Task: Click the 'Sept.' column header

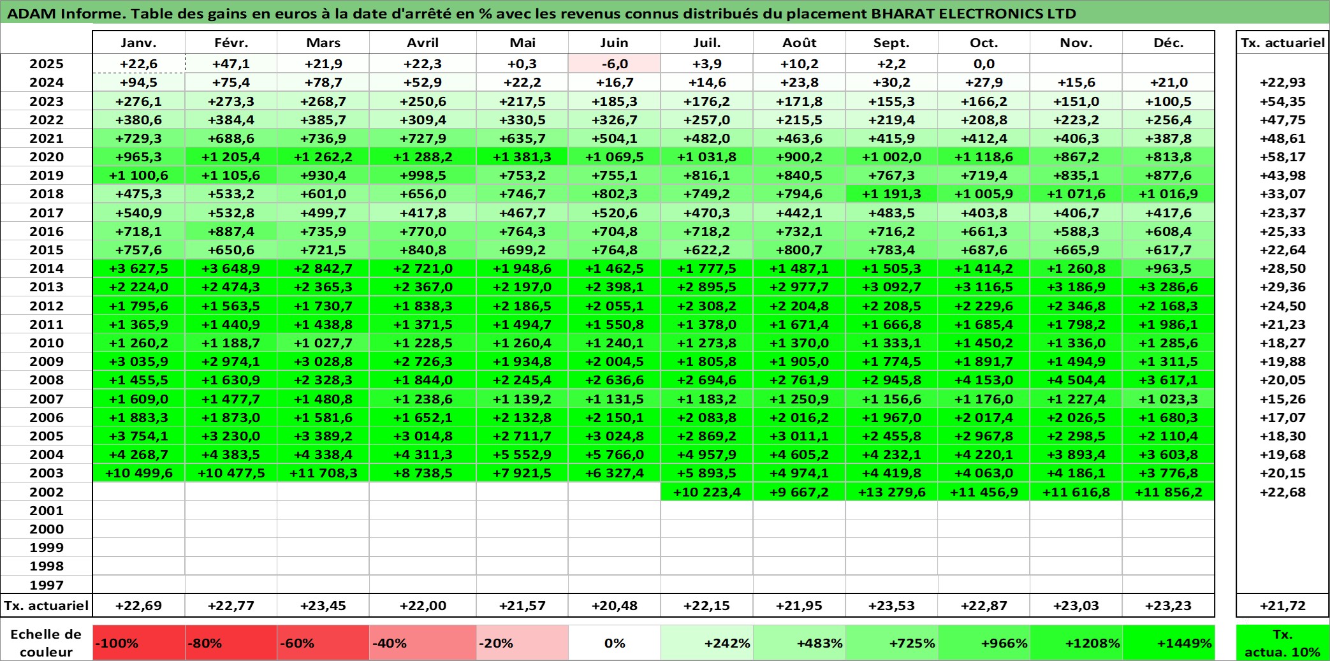Action: (x=892, y=43)
